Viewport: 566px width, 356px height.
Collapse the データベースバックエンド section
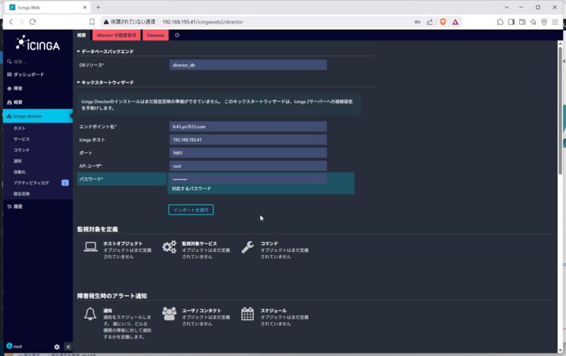point(105,52)
